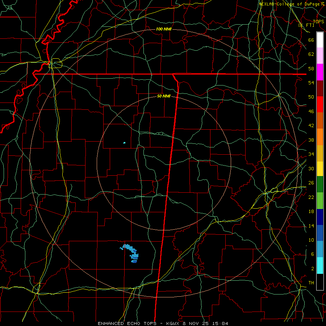Click the '38' legend value

pos(311,140)
